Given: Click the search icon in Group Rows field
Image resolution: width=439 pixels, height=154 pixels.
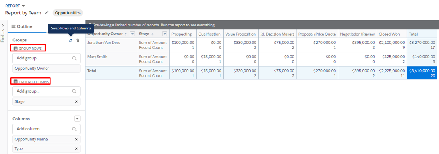Looking at the screenshot, I should (x=74, y=58).
